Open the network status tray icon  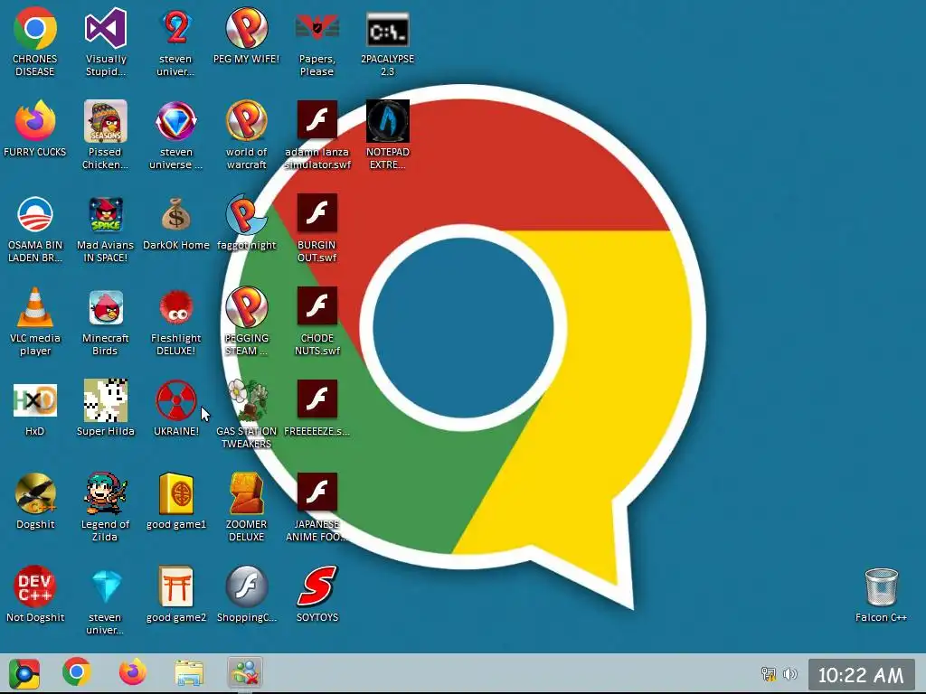[x=769, y=674]
